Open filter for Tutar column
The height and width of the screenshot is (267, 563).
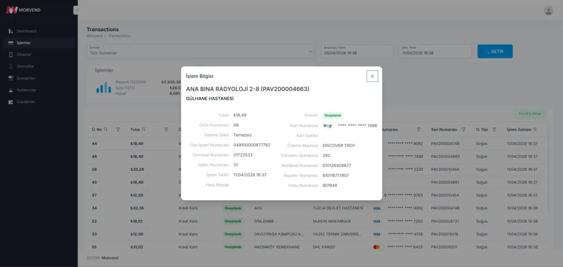(166, 130)
